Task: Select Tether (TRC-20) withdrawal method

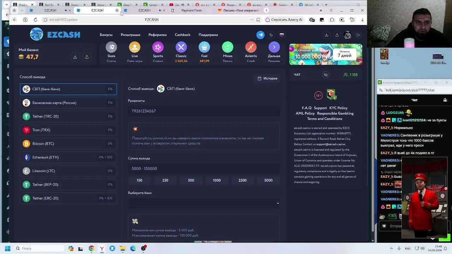Action: pos(69,116)
